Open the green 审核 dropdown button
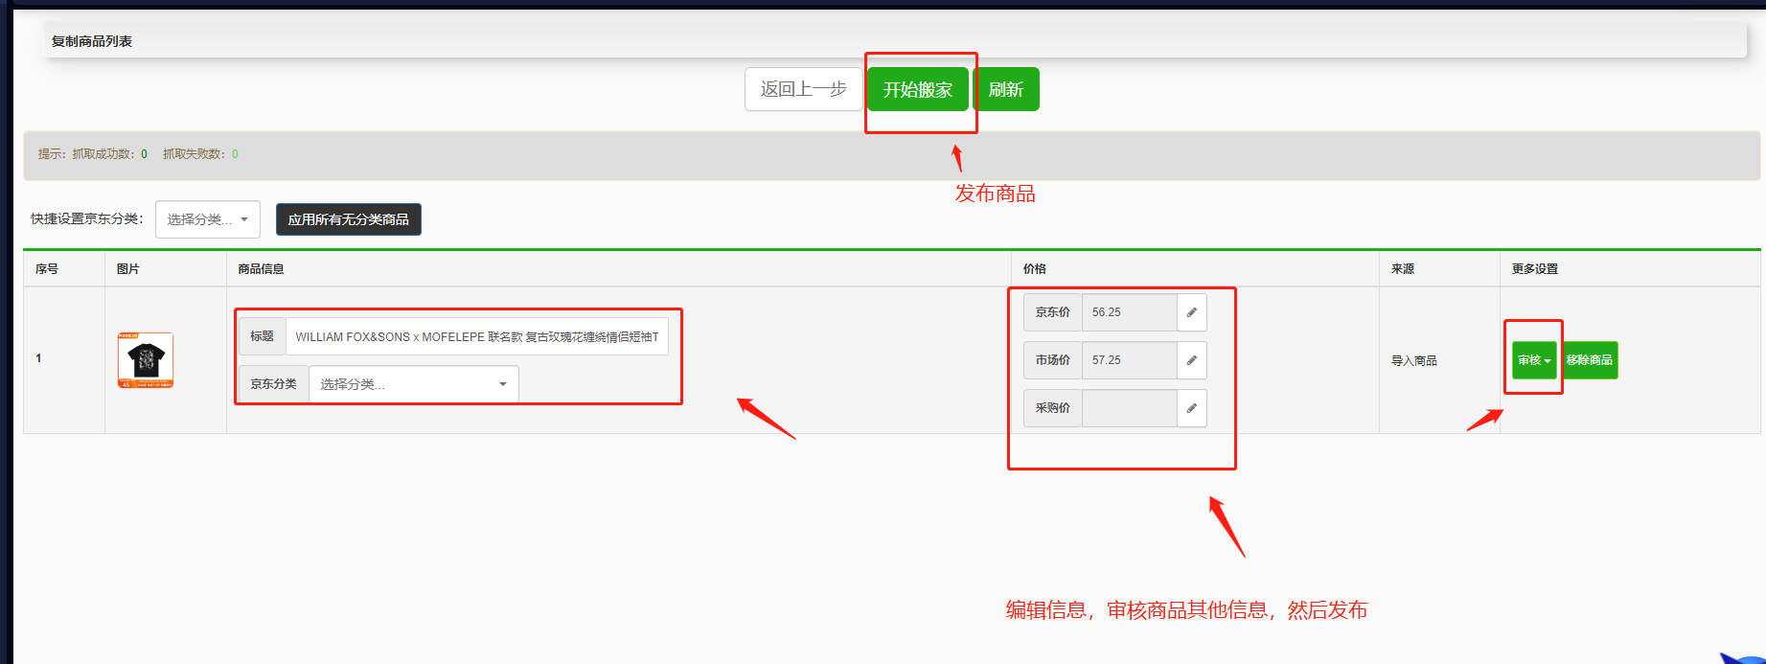1766x664 pixels. pyautogui.click(x=1533, y=360)
